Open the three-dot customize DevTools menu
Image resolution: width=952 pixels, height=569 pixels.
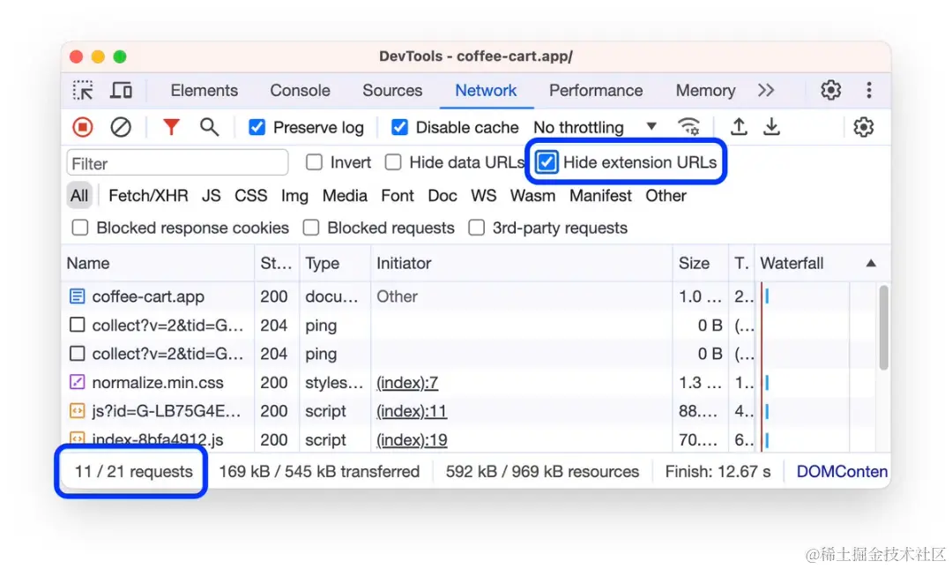pyautogui.click(x=869, y=90)
